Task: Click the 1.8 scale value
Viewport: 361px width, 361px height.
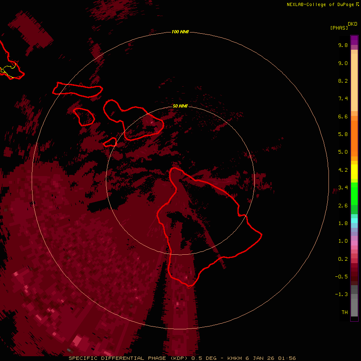Action: 343,223
